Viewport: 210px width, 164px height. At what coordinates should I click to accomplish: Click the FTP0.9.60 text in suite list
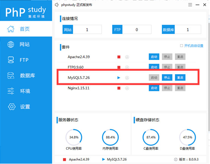click(75, 67)
